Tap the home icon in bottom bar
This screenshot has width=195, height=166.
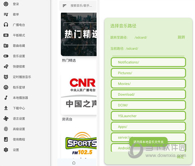pos(74,163)
